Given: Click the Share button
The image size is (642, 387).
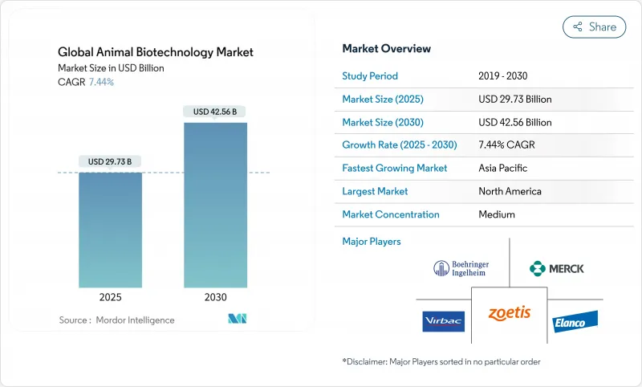Looking at the screenshot, I should tap(595, 26).
